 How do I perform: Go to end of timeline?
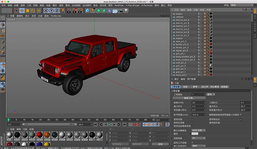(124, 125)
